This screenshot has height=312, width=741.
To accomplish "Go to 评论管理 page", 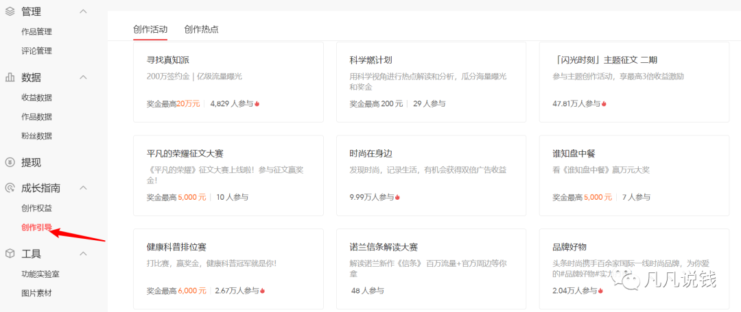I will coord(36,51).
